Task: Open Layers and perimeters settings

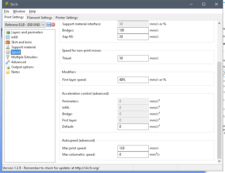Action: pos(27,32)
